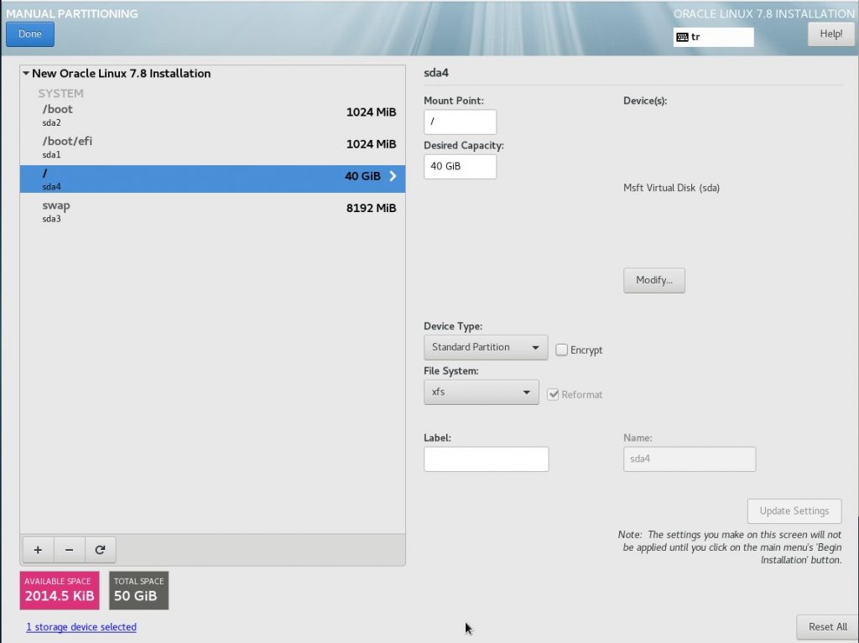Click the Name field showing sda4
Viewport: 859px width, 643px height.
pyautogui.click(x=690, y=459)
